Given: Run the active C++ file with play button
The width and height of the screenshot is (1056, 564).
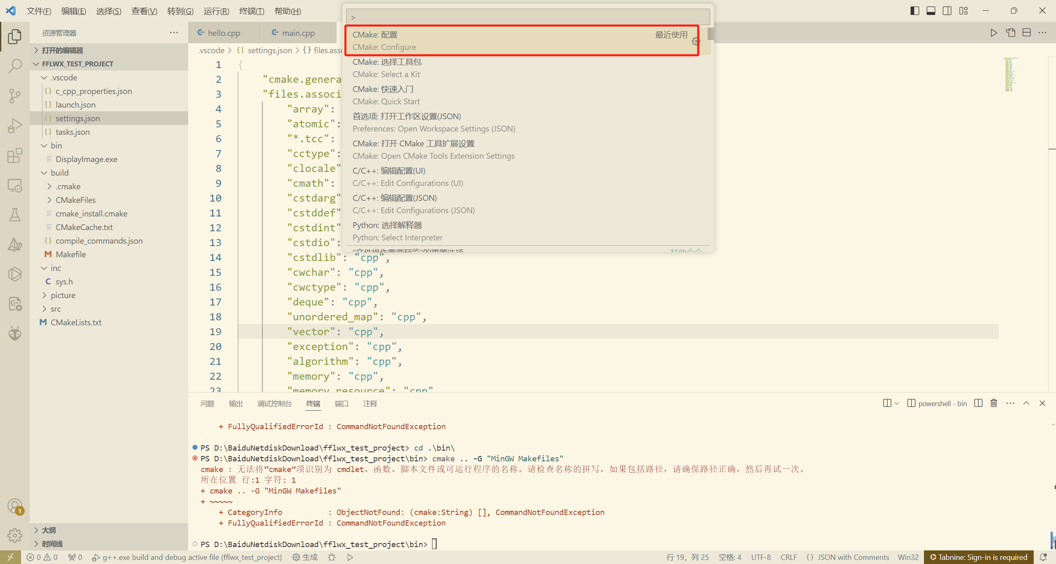Looking at the screenshot, I should 993,33.
